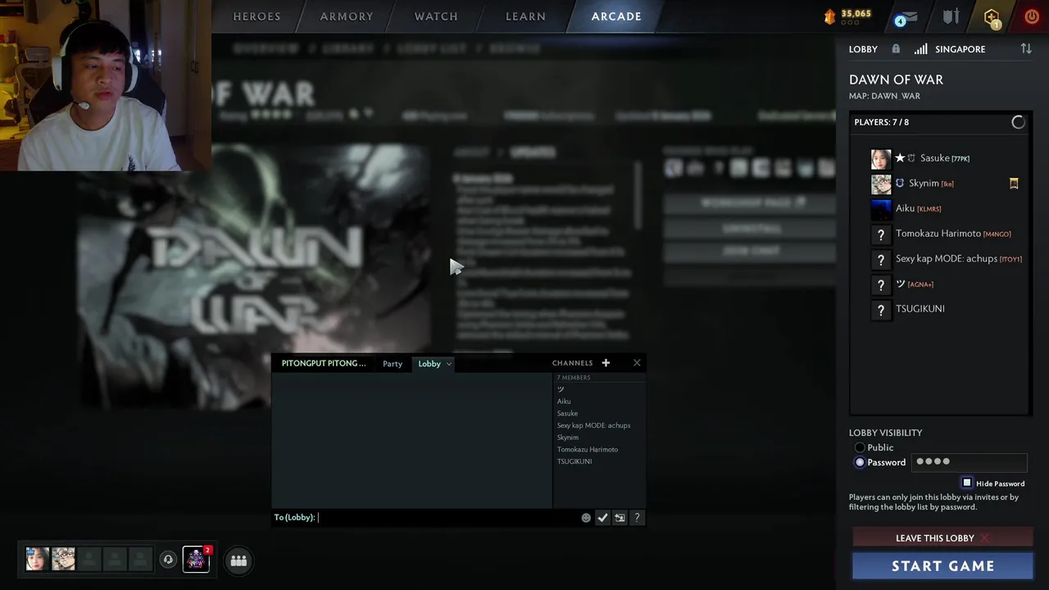This screenshot has height=590, width=1049.
Task: Click the question mark avatar beside Tomokazu Harimoto
Action: pyautogui.click(x=881, y=234)
